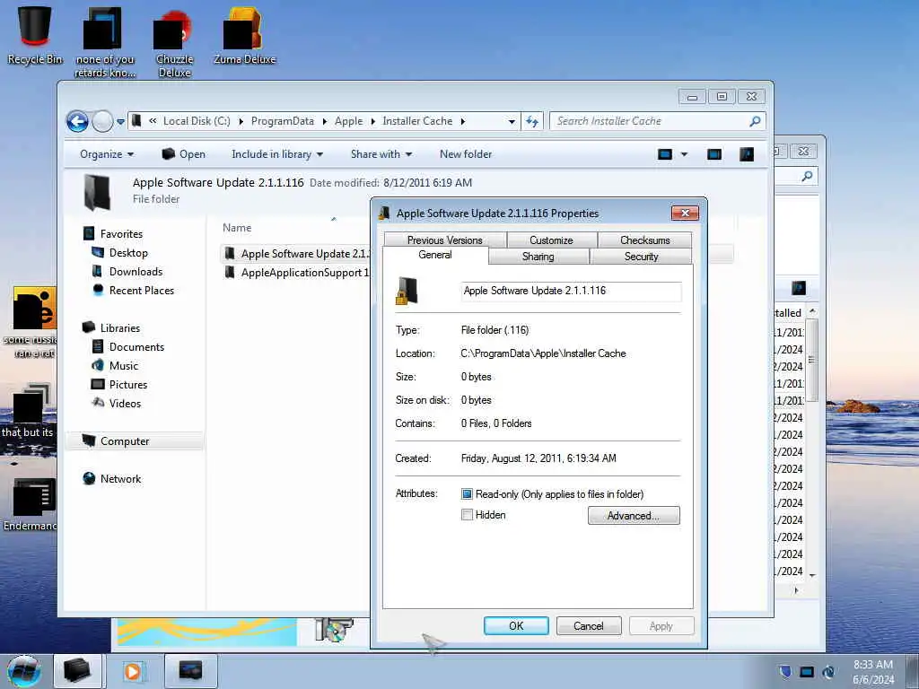
Task: Open the Share with dropdown
Action: (x=381, y=154)
